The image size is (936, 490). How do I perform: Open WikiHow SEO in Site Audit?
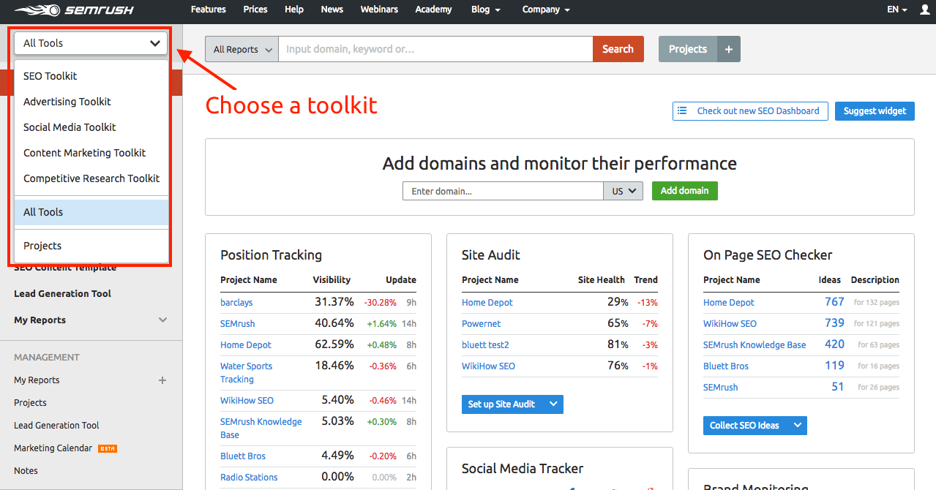click(488, 366)
